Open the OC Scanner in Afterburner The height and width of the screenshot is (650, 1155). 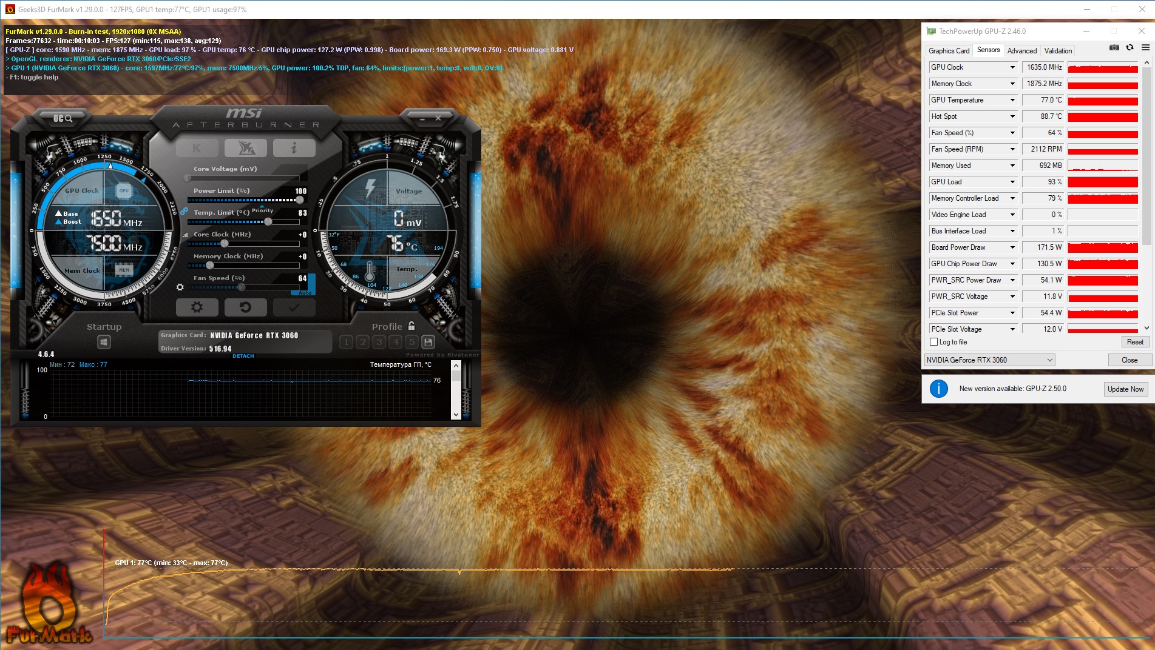coord(63,118)
